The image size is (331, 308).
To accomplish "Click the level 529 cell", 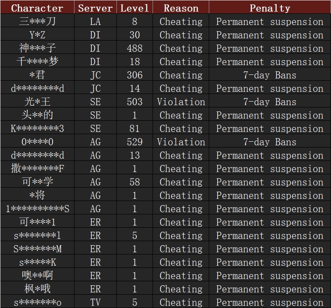I will (x=134, y=142).
